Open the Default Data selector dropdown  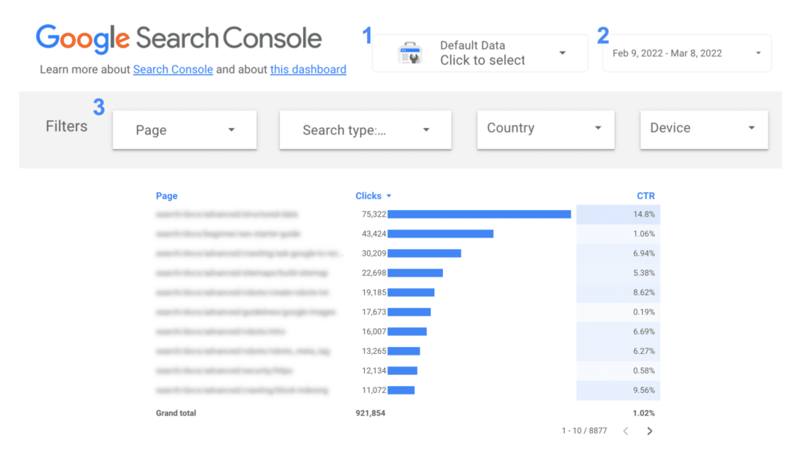point(480,52)
